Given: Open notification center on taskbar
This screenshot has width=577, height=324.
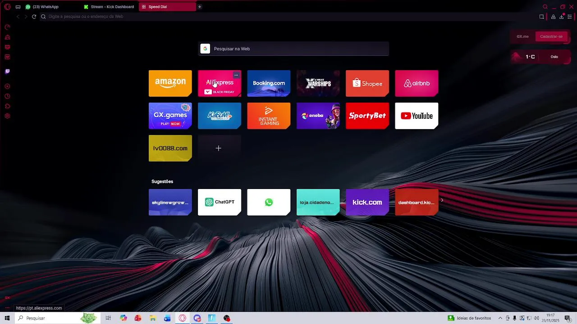Looking at the screenshot, I should click(x=568, y=318).
